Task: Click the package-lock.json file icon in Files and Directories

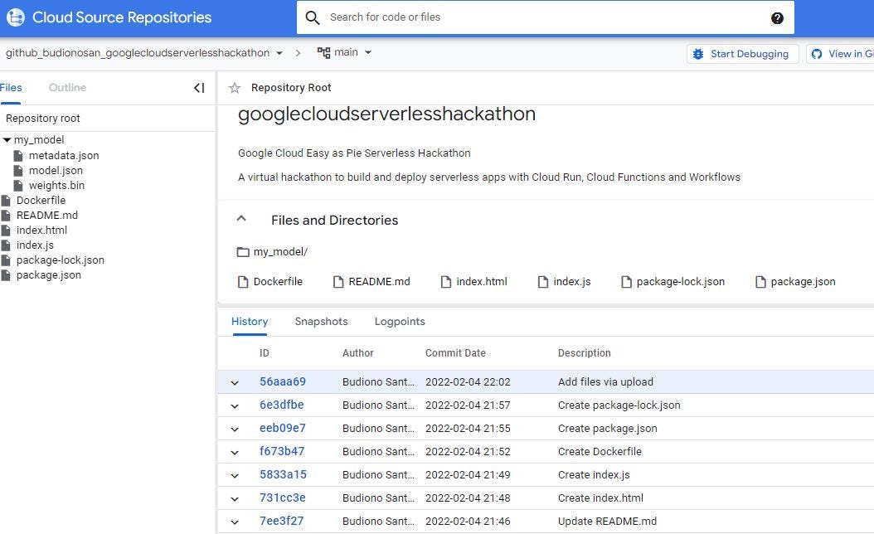Action: 627,282
